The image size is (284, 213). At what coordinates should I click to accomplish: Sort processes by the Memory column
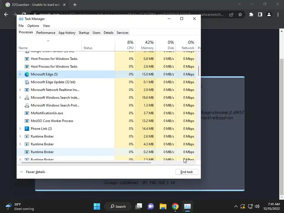coord(145,45)
